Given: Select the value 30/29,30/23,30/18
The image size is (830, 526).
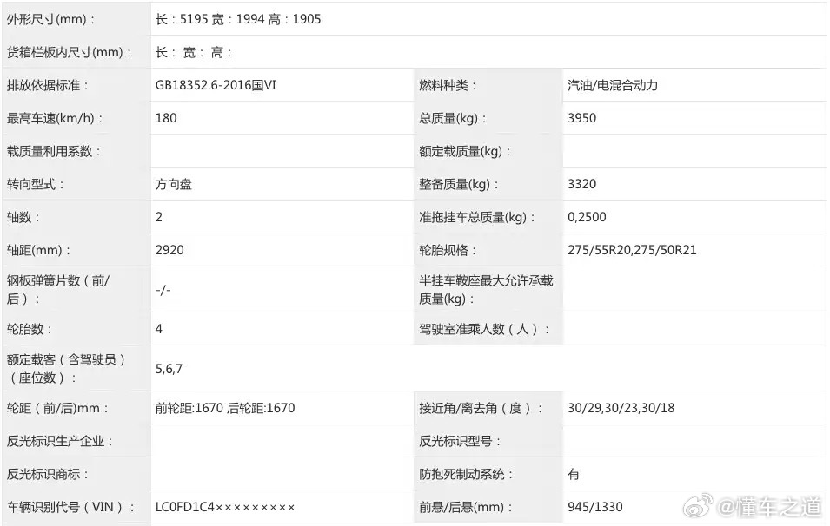Looking at the screenshot, I should tap(621, 408).
